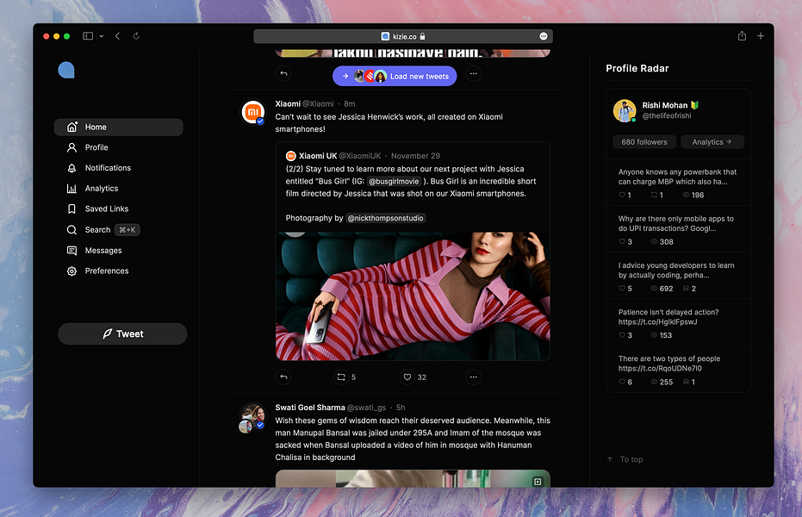
Task: Open Analytics in the sidebar
Action: 92,189
